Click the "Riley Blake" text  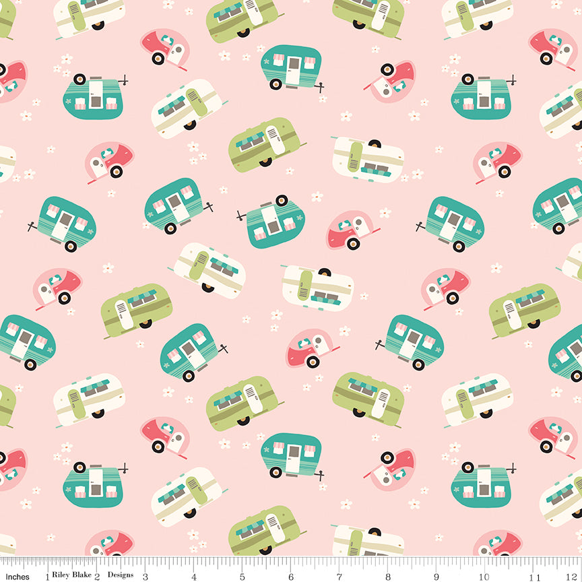(x=71, y=577)
